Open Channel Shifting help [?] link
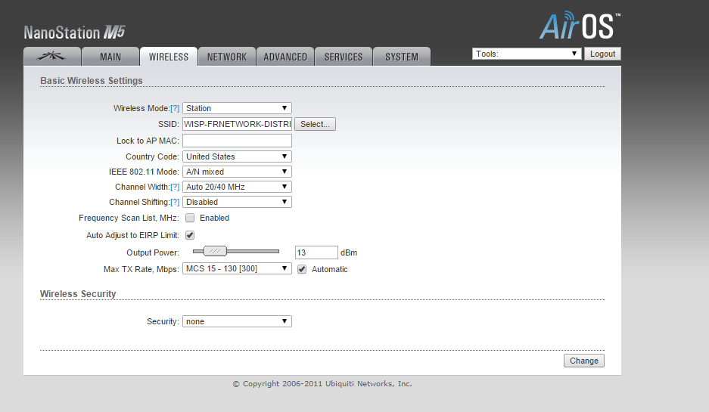Image resolution: width=709 pixels, height=412 pixels. pos(175,203)
